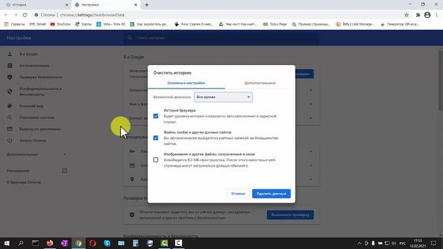Reload the current page
The height and width of the screenshot is (249, 443).
click(25, 15)
